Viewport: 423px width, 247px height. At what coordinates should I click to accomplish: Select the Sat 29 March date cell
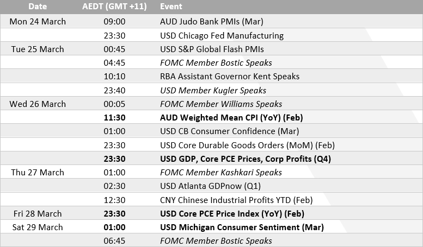(38, 227)
